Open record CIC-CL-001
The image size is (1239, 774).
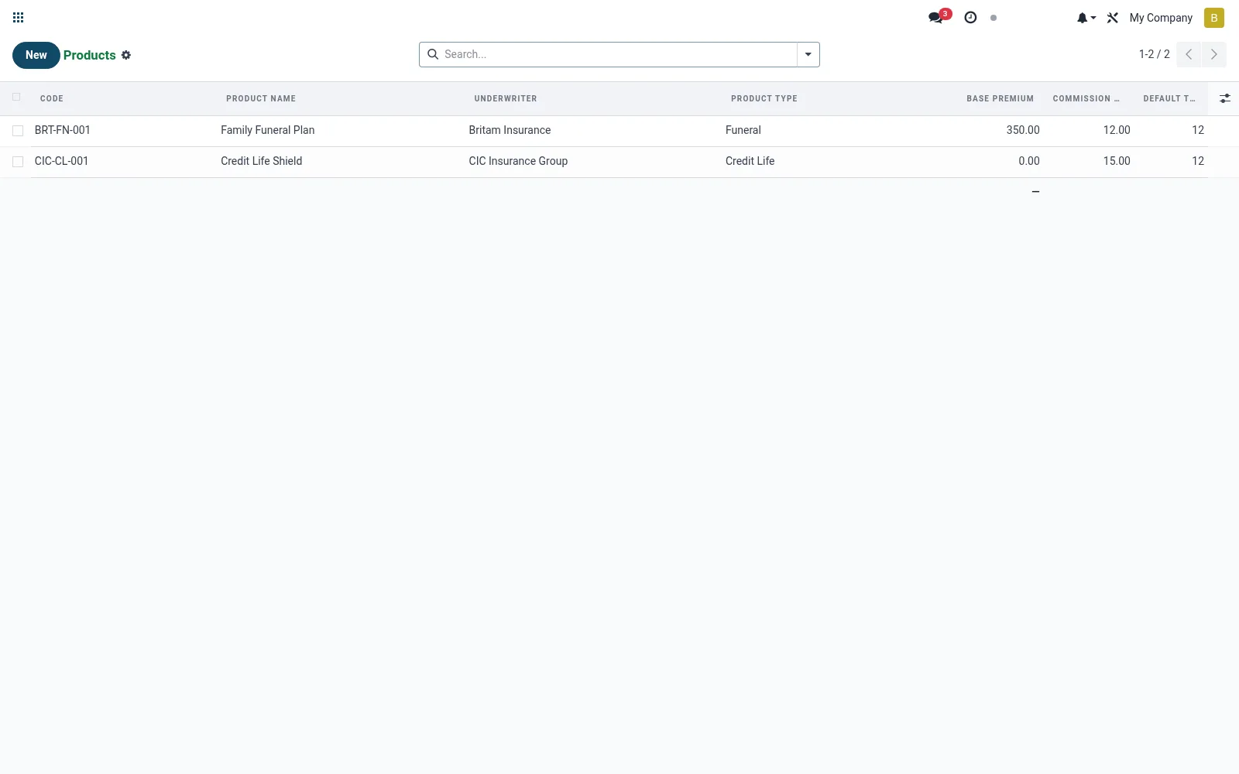pyautogui.click(x=62, y=161)
